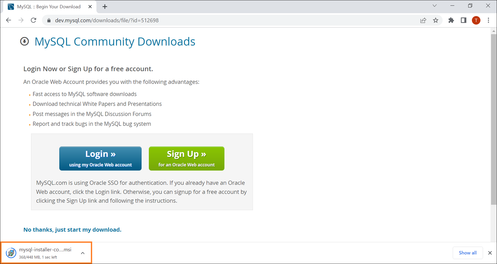Select the MySQL Begin Your Download tab

pos(49,7)
